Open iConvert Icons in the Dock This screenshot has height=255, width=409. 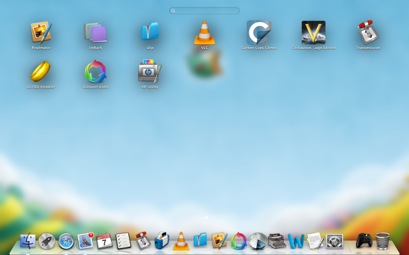238,241
